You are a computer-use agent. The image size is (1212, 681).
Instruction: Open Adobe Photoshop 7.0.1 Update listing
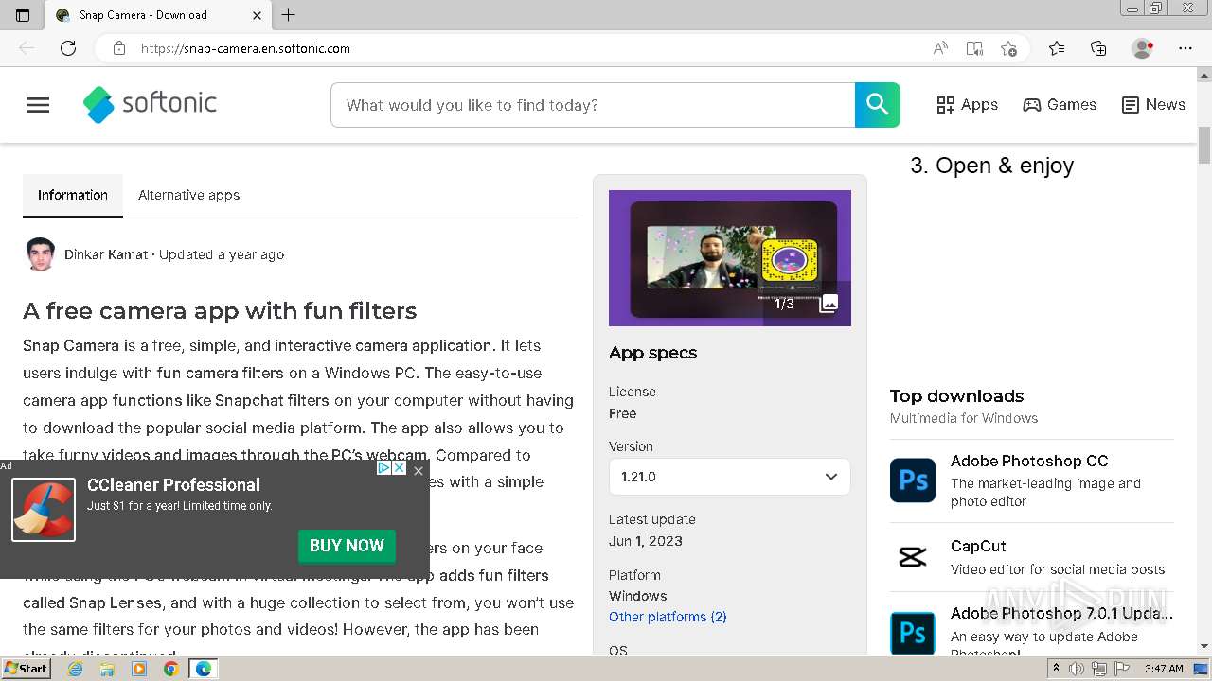coord(1061,613)
